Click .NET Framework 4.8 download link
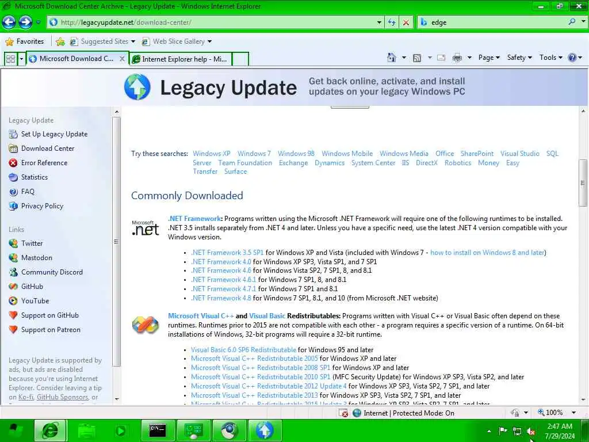This screenshot has width=589, height=442. pyautogui.click(x=221, y=298)
